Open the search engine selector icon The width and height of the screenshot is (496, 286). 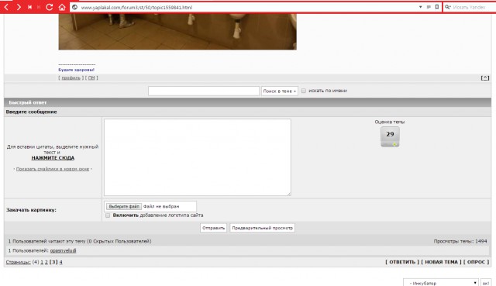(x=448, y=7)
